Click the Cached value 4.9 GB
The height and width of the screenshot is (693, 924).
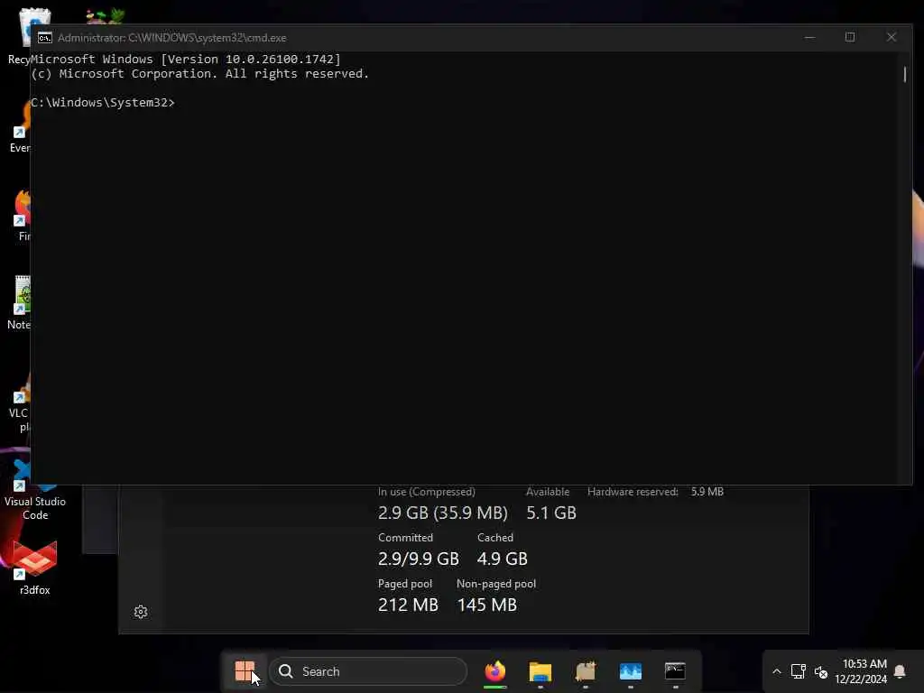click(502, 559)
